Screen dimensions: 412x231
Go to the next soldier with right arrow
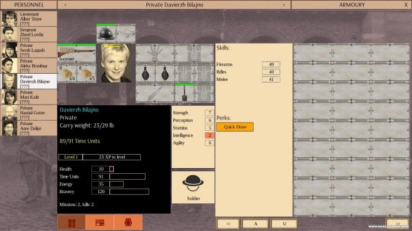tap(284, 4)
